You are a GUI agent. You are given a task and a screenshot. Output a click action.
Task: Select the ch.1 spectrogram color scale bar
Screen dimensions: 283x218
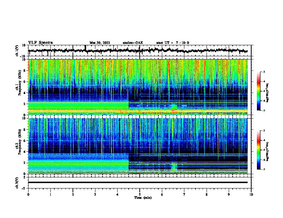click(259, 91)
